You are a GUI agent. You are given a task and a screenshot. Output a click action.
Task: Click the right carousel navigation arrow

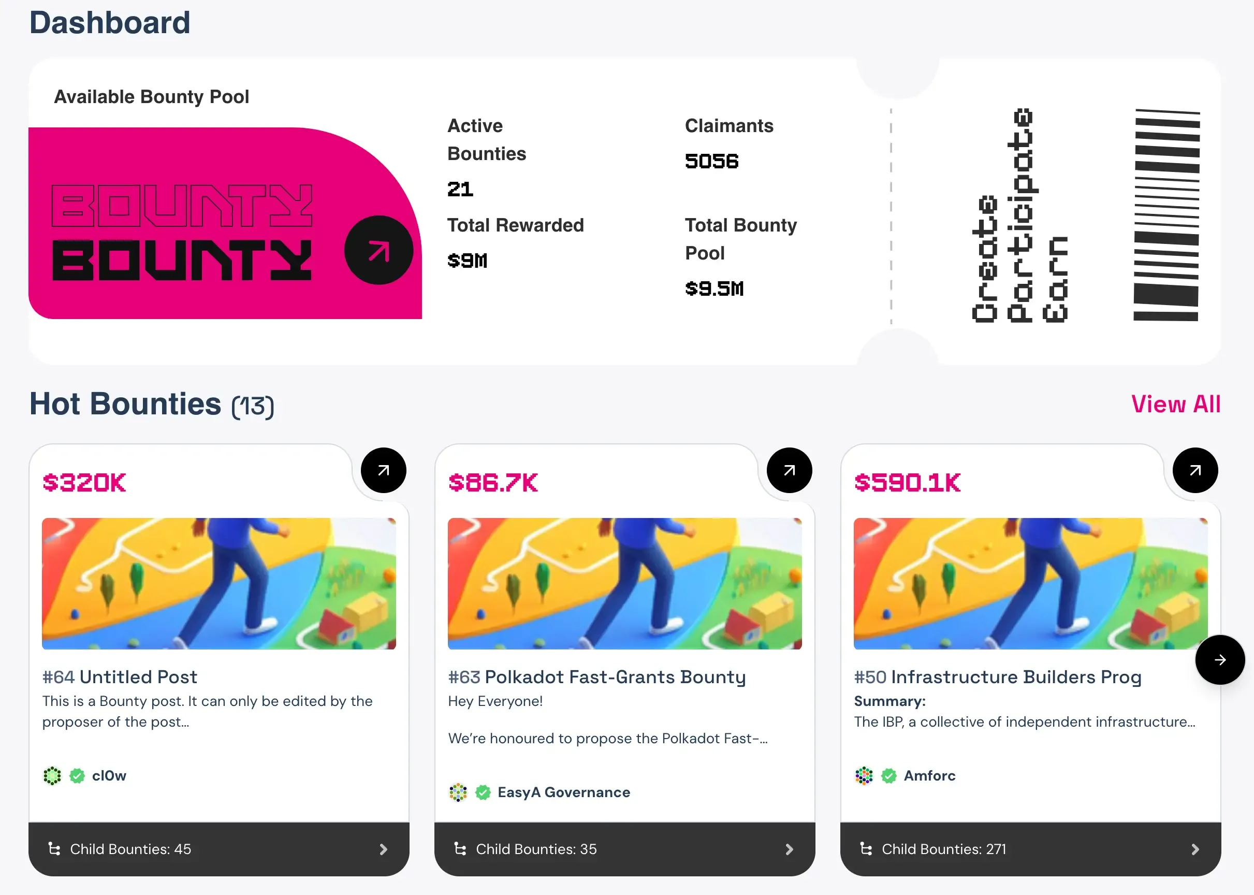tap(1220, 660)
